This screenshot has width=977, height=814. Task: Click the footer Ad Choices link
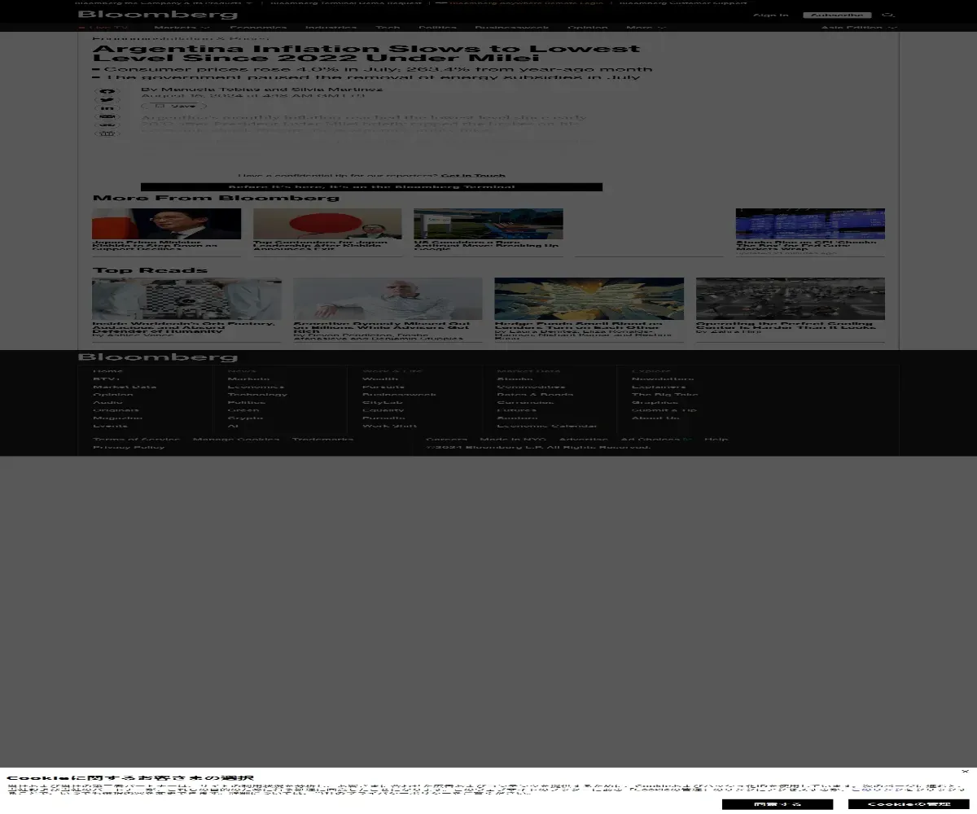(656, 440)
